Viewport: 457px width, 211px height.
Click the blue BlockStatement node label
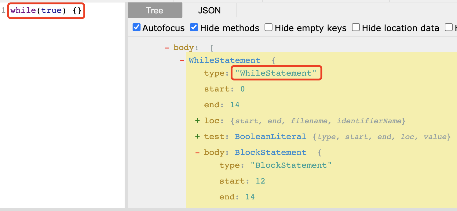(270, 152)
